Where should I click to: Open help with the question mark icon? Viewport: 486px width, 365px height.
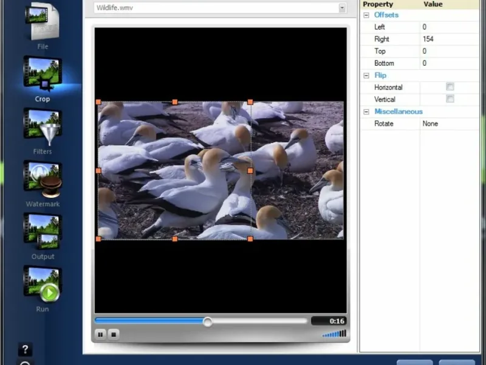click(25, 350)
